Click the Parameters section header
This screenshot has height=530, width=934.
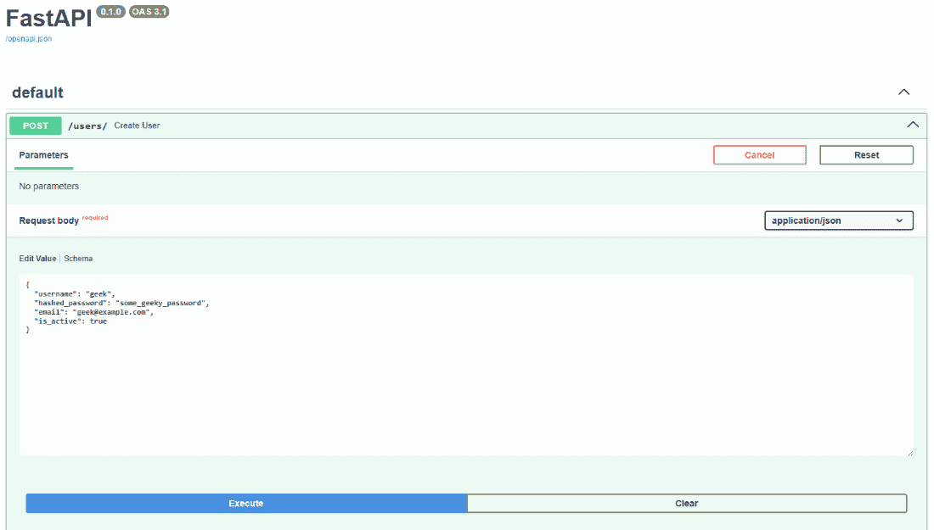43,154
